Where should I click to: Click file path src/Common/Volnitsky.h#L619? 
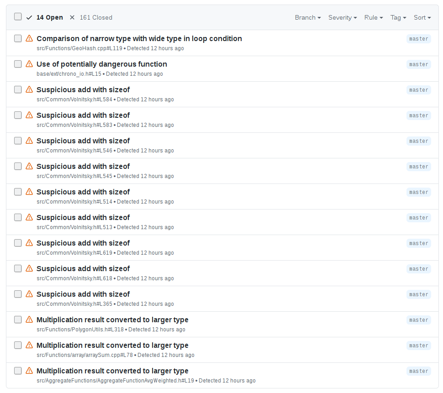coord(74,253)
